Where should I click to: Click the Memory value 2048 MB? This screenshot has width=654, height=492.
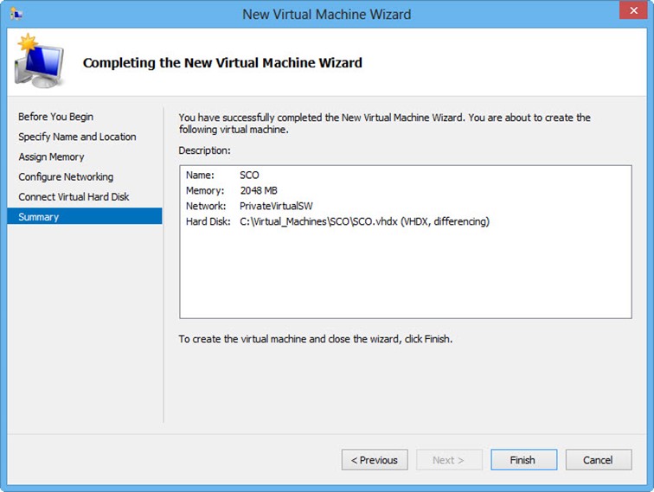(259, 190)
